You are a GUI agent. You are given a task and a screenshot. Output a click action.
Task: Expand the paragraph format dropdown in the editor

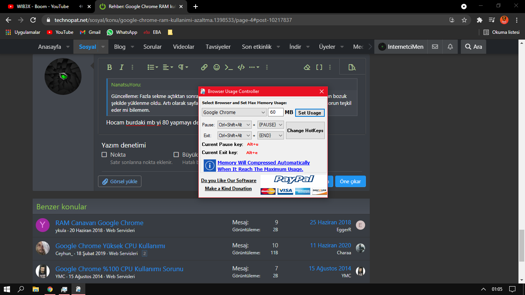[183, 67]
